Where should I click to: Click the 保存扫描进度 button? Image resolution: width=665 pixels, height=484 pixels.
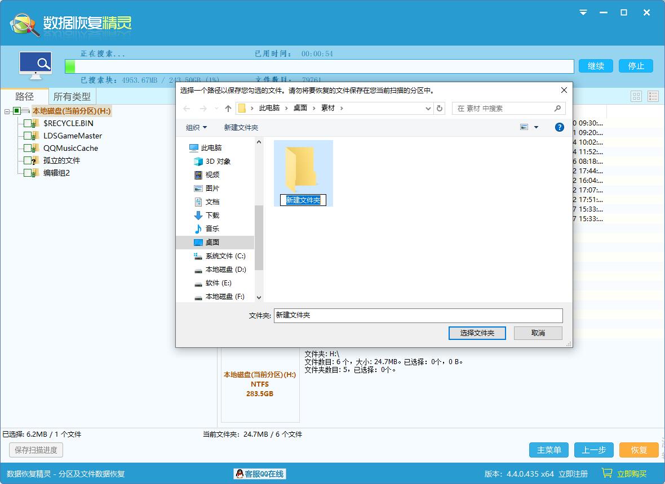click(36, 450)
